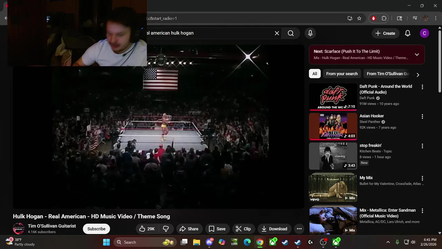Open Task View on the taskbar

click(184, 242)
